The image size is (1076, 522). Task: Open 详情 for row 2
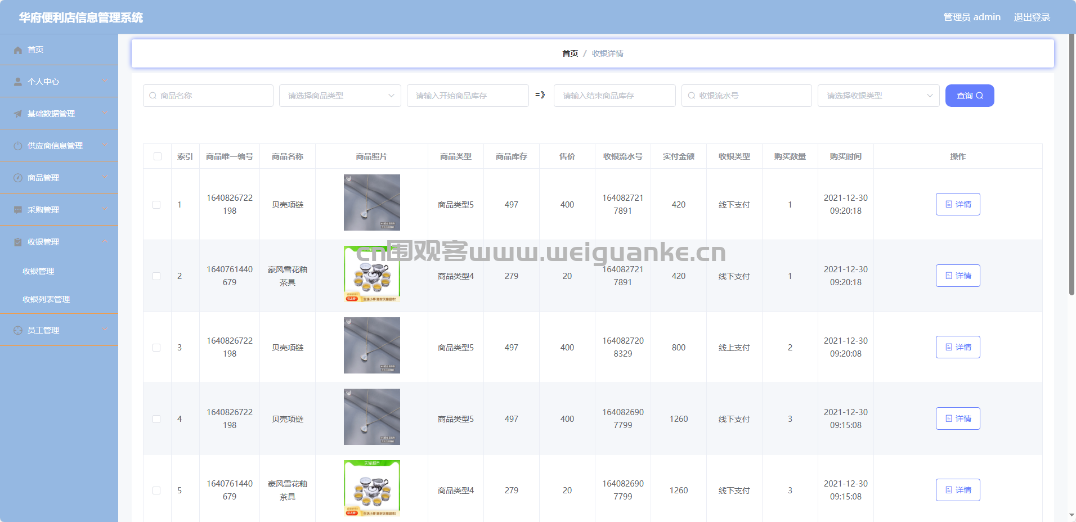958,276
